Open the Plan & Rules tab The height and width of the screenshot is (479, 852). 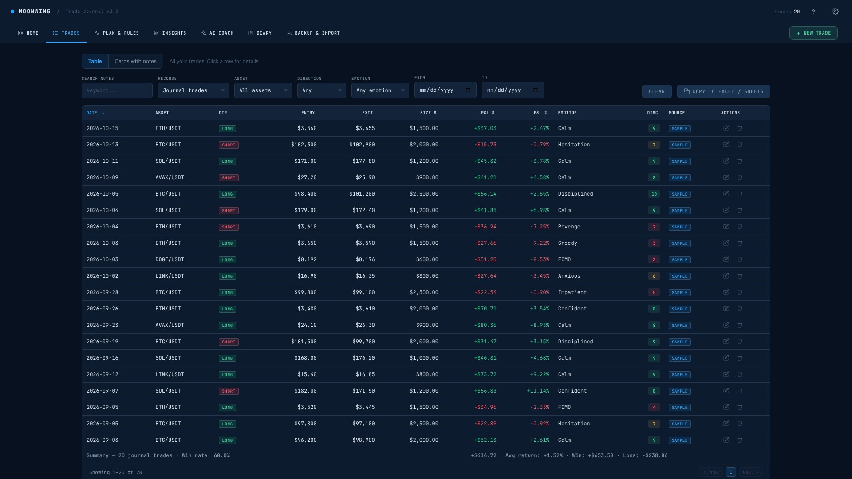click(117, 33)
